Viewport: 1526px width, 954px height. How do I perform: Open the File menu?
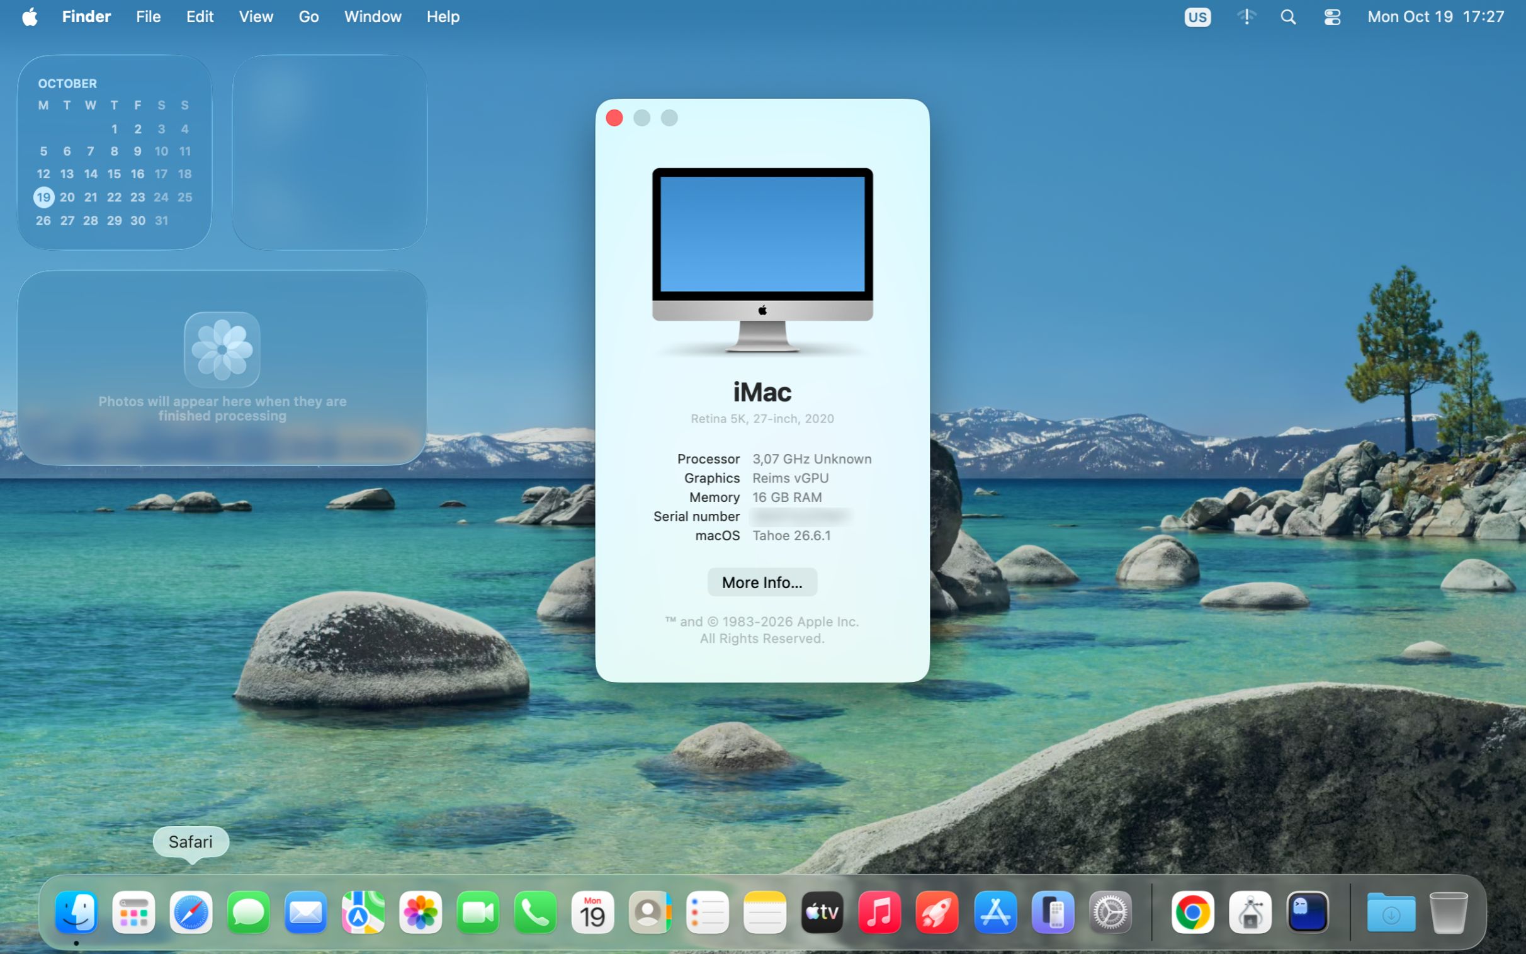click(148, 17)
